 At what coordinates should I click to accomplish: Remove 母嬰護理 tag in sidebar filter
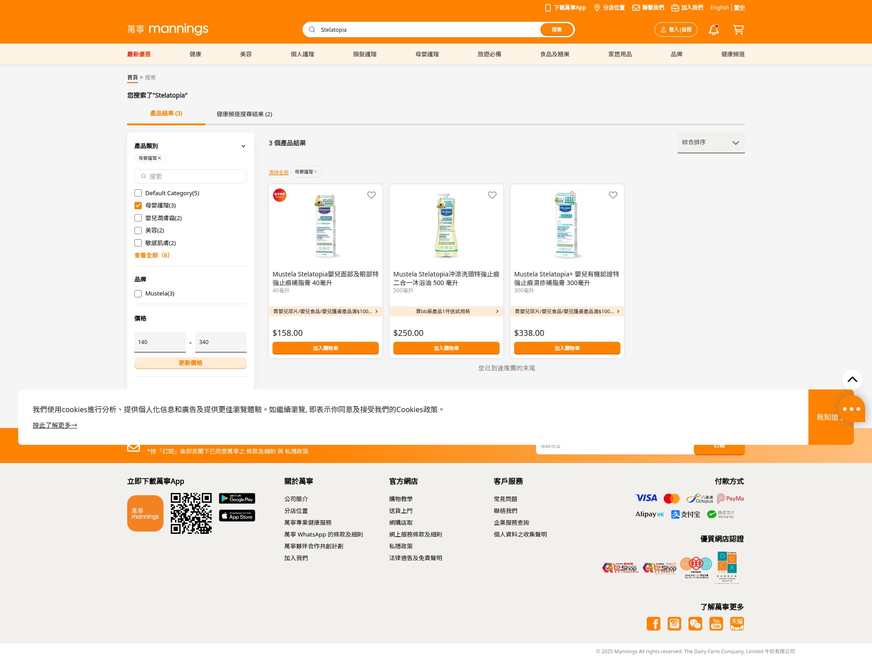pyautogui.click(x=159, y=158)
